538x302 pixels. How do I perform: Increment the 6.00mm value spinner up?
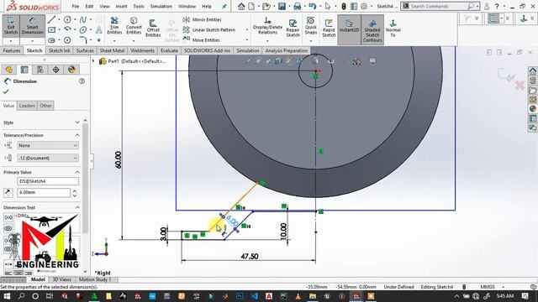(x=75, y=190)
